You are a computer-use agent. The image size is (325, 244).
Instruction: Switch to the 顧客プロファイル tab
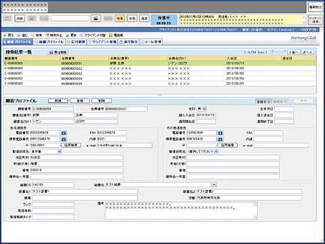pos(18,42)
